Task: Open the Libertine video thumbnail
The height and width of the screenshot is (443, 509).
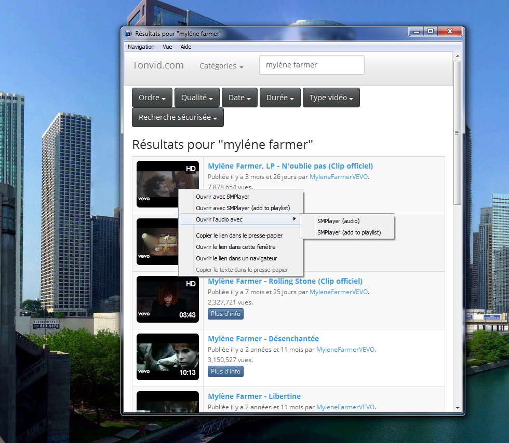Action: click(x=167, y=402)
